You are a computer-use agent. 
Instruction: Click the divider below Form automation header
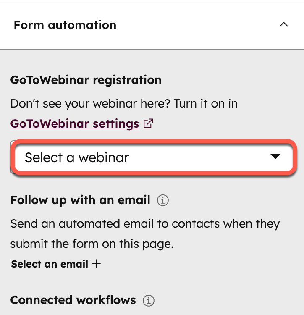[152, 49]
